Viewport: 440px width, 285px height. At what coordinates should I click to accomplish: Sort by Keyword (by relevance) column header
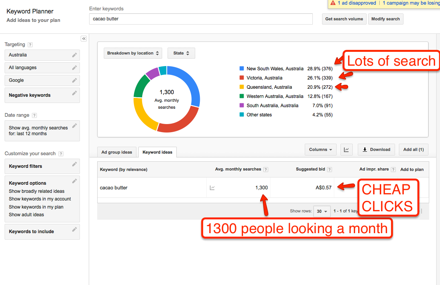tap(123, 169)
